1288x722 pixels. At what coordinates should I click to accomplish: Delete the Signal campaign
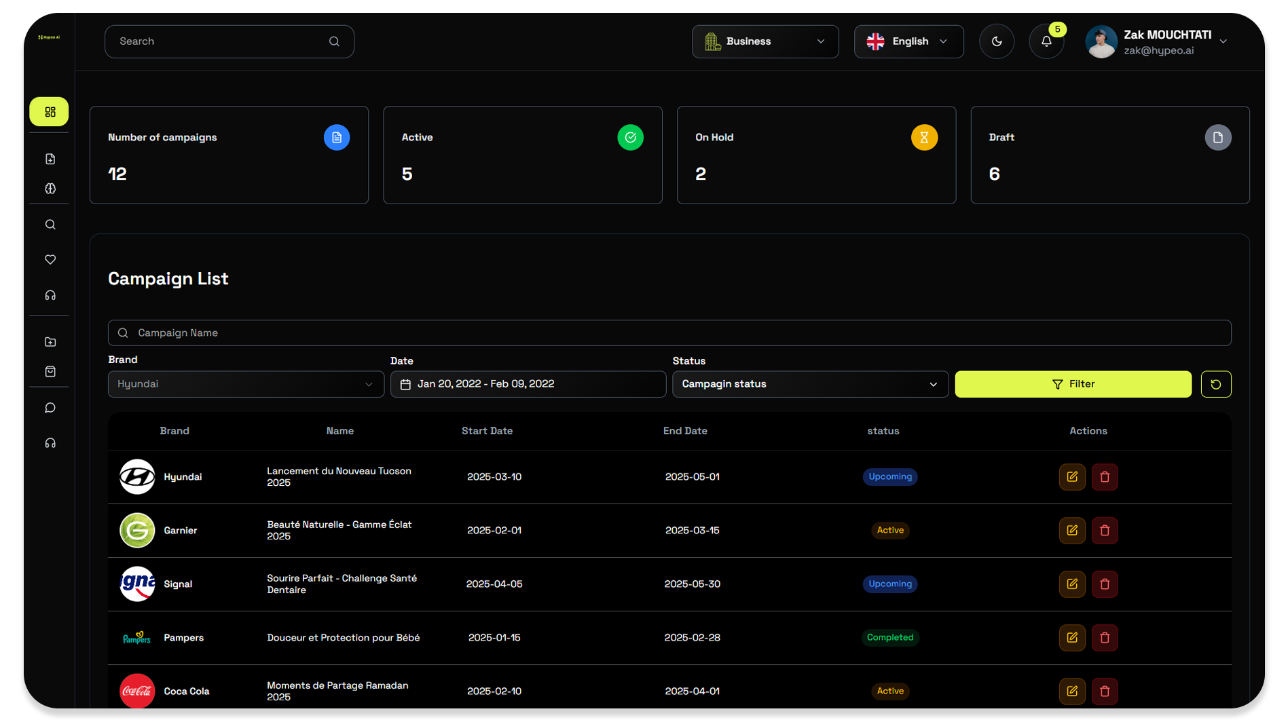click(1105, 584)
